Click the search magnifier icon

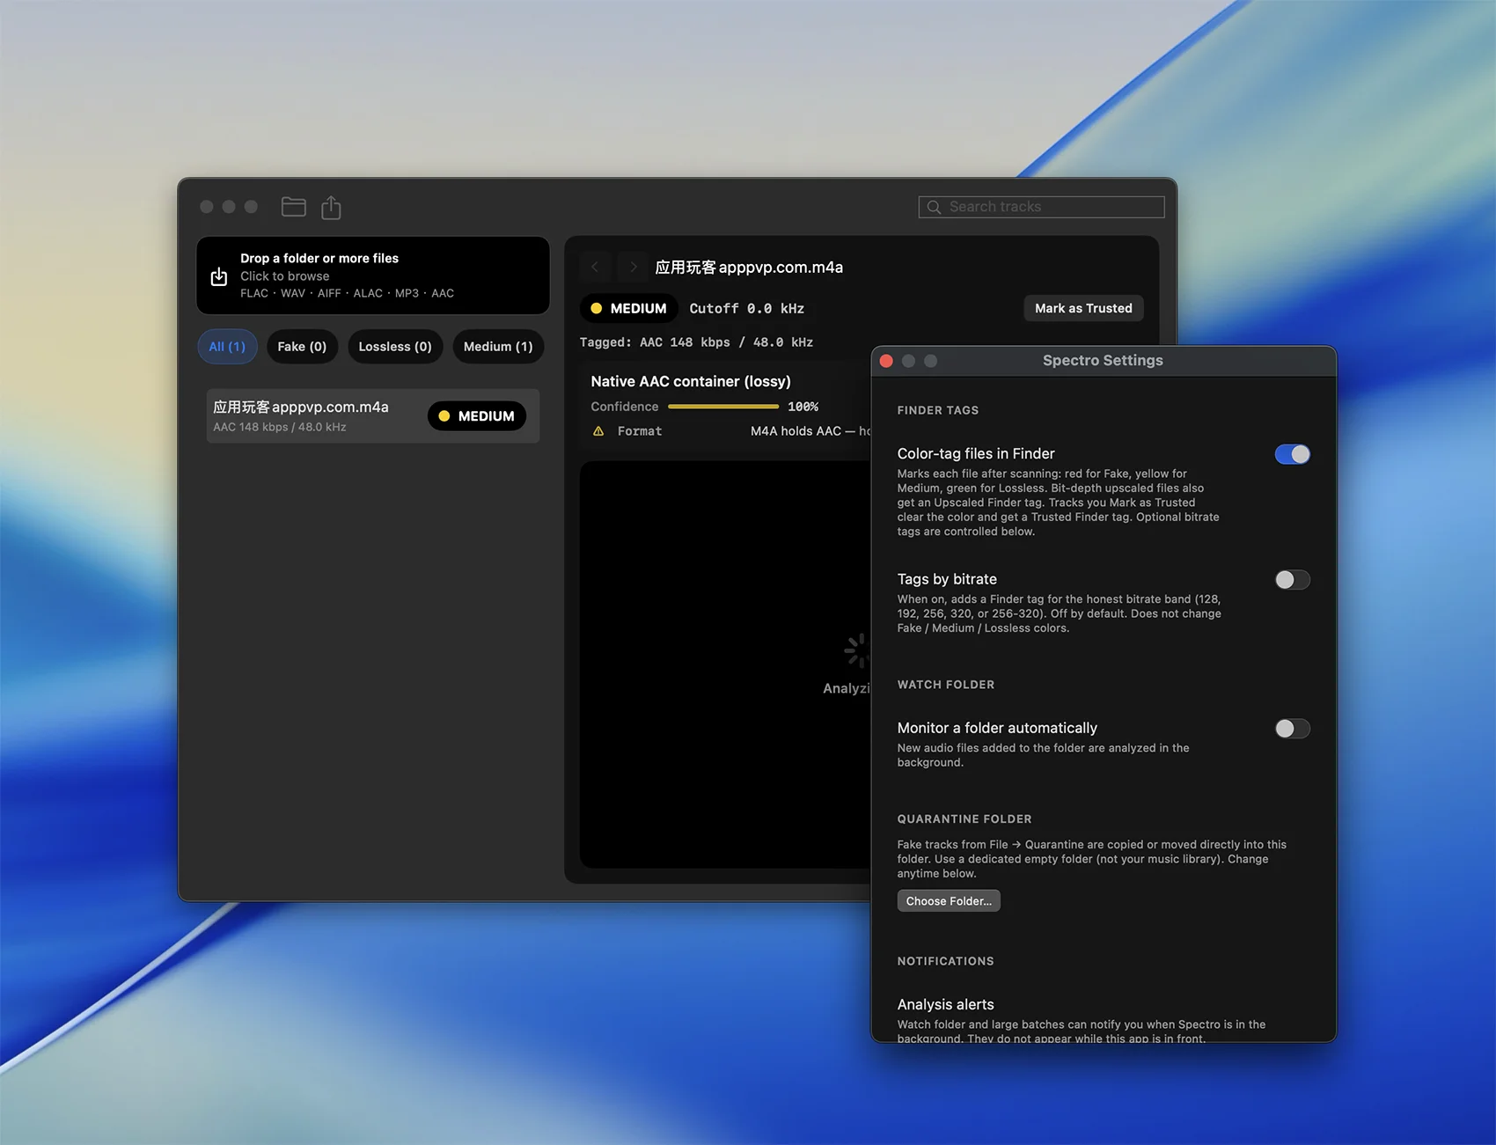pos(934,207)
